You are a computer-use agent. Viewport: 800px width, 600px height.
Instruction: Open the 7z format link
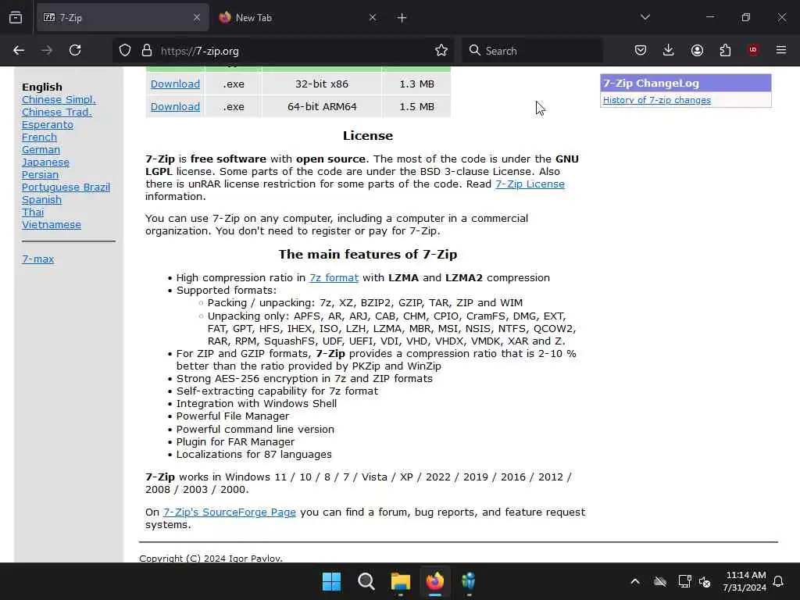[x=334, y=278]
